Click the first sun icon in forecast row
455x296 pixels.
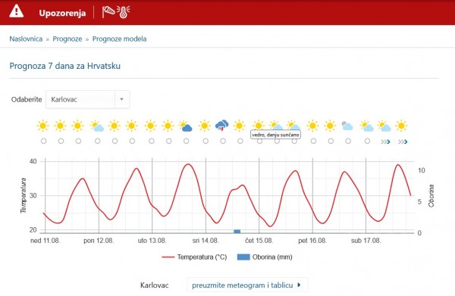43,126
